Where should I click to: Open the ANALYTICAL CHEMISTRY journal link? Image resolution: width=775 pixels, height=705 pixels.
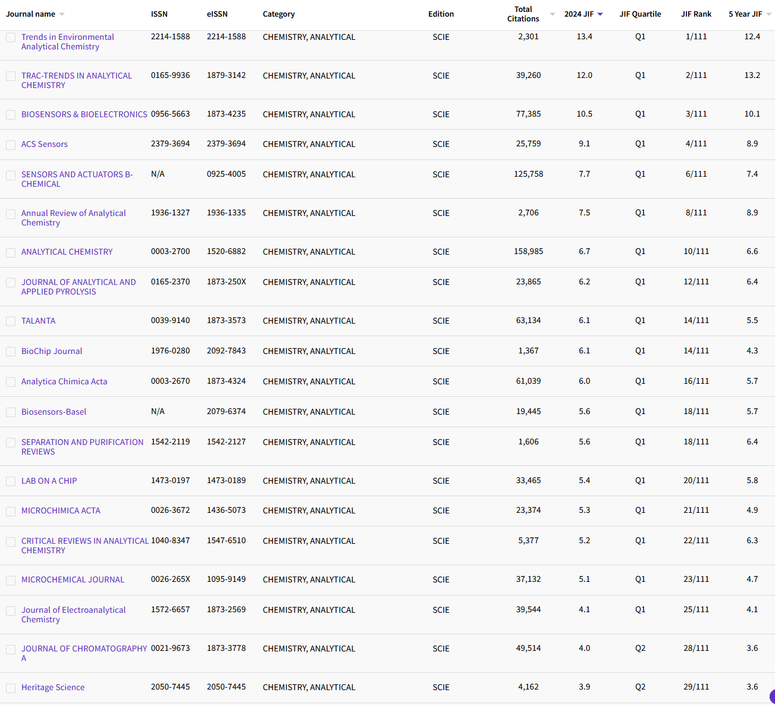(67, 252)
